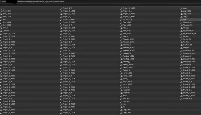The width and height of the screenshot is (201, 115).
Task: Select Thumb_1_L.001 object
Action: (189, 67)
